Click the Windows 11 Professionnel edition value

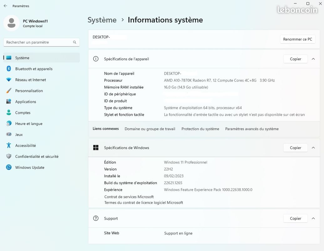[186, 162]
